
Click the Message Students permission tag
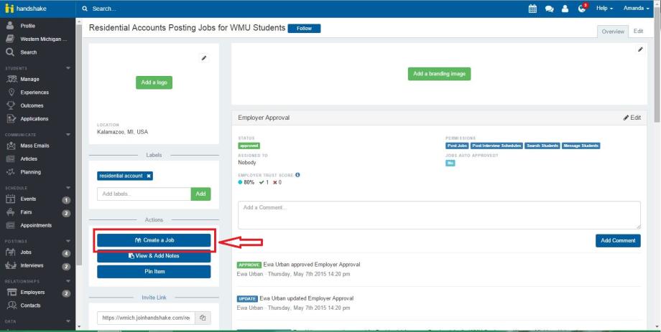tap(581, 146)
